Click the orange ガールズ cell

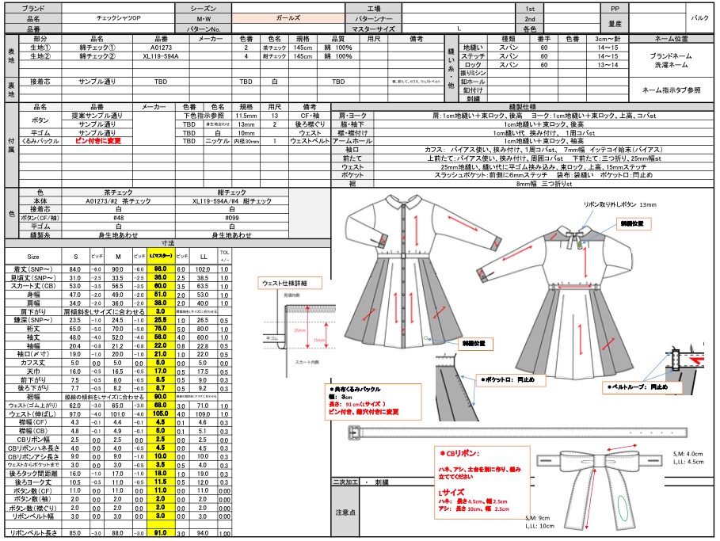[x=288, y=18]
